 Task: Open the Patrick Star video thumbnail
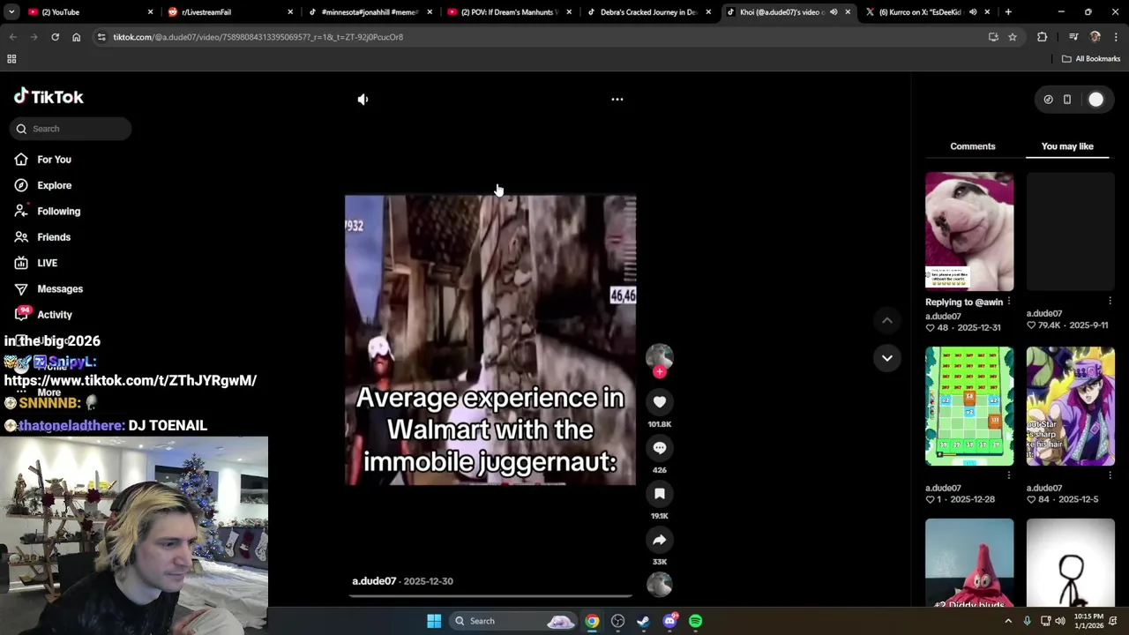(x=969, y=563)
